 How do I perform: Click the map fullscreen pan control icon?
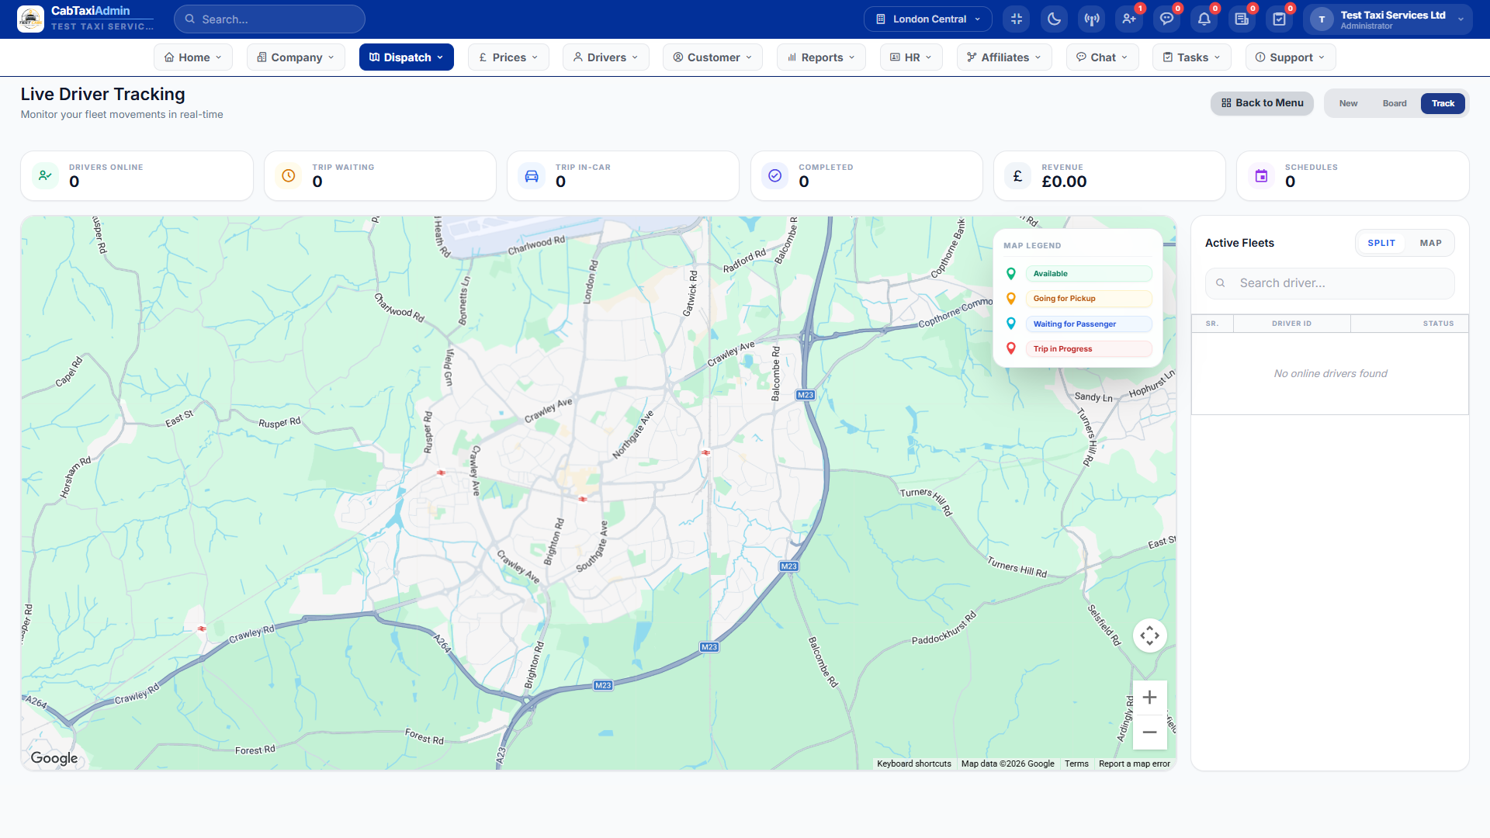[1150, 635]
